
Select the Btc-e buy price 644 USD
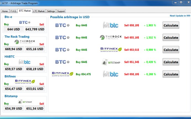click(x=14, y=29)
